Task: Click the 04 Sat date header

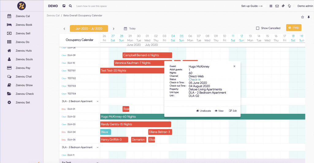Action: tap(173, 38)
